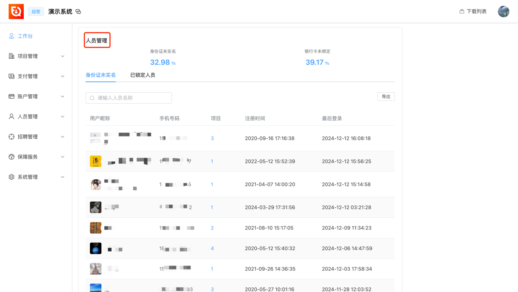Click the yellow avatar thumbnail in second row
The width and height of the screenshot is (518, 292).
[x=96, y=161]
